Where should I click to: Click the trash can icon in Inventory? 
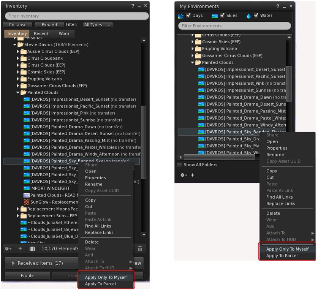(x=140, y=249)
